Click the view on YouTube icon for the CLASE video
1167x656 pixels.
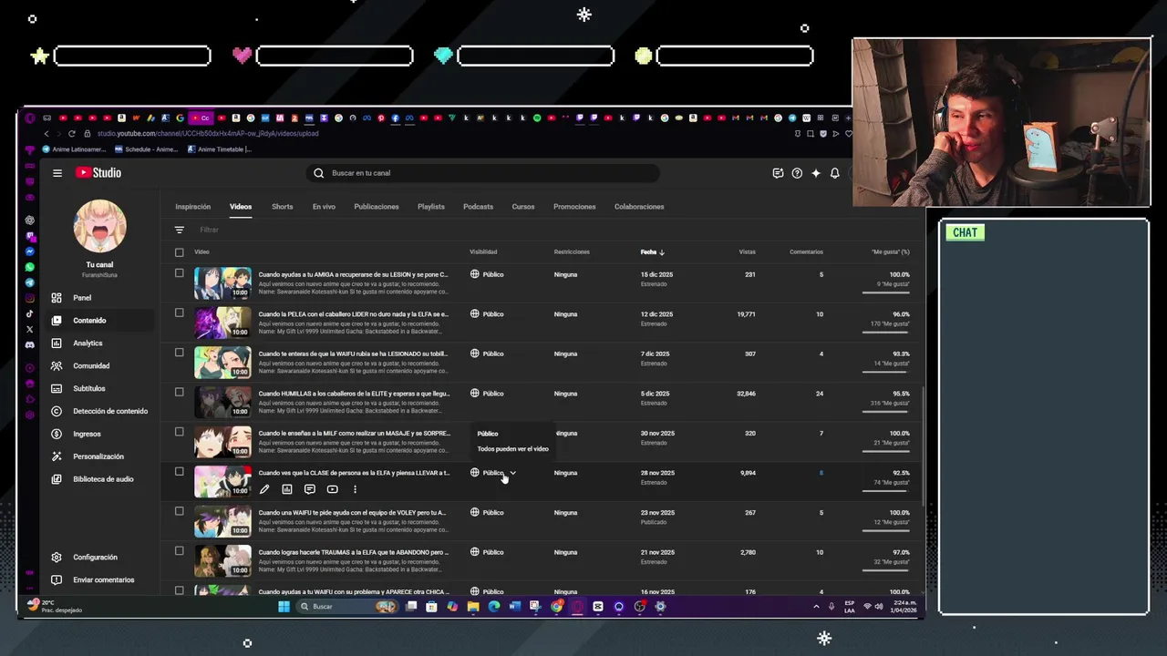click(x=333, y=489)
